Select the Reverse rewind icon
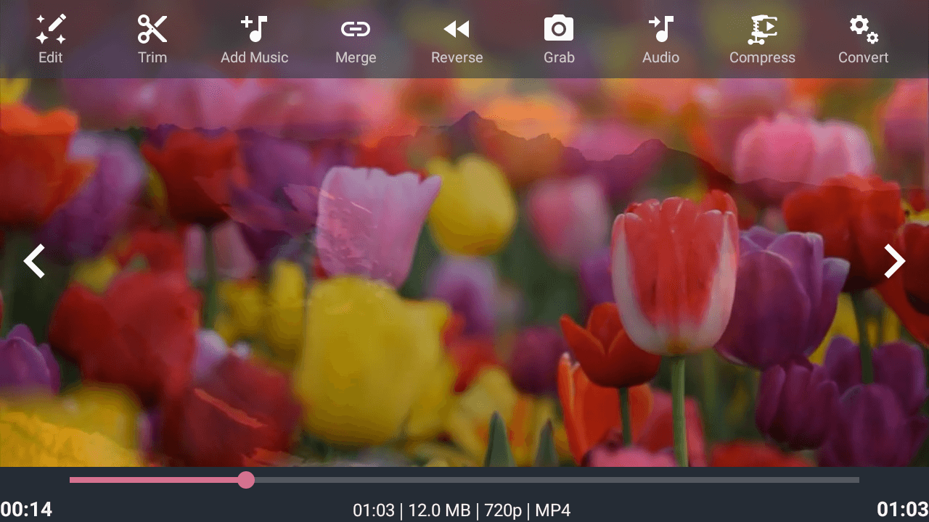 coord(457,29)
